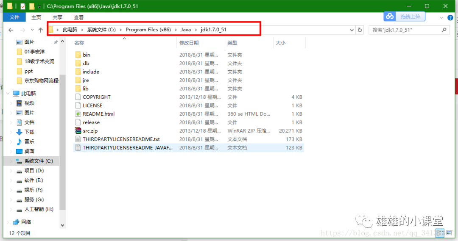
Task: Select 桌面 in navigation pane
Action: click(29, 151)
